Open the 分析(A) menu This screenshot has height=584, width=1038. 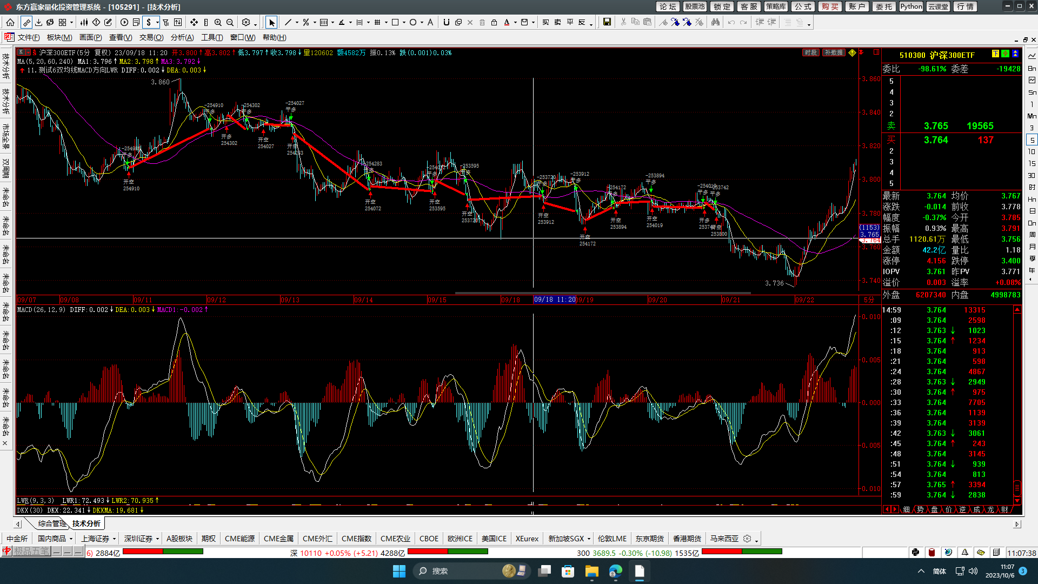182,37
